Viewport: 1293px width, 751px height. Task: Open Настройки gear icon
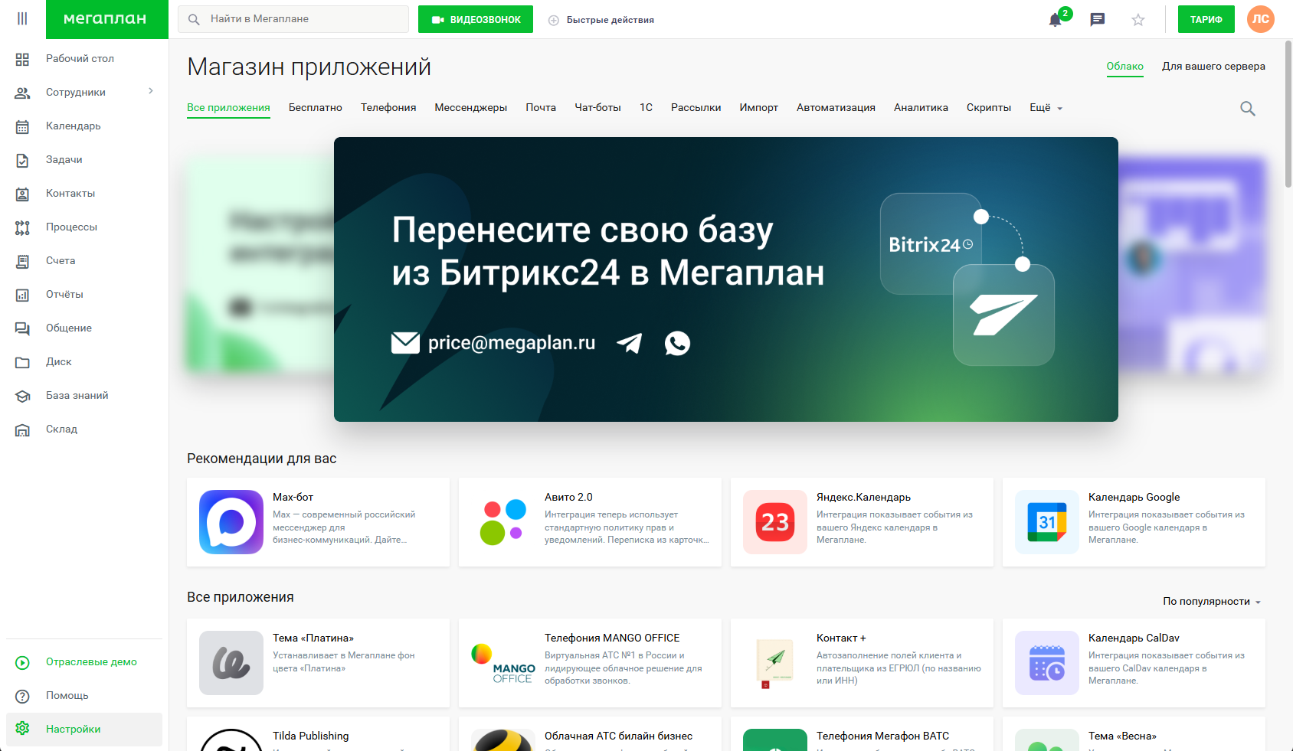[x=22, y=729]
